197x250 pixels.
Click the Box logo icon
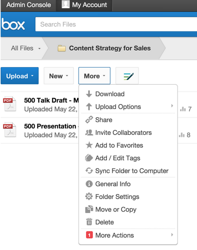13,24
